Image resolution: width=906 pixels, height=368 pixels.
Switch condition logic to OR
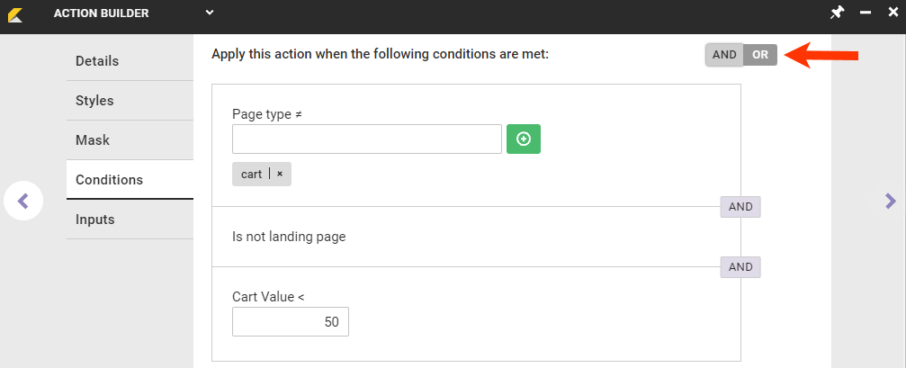click(x=760, y=55)
